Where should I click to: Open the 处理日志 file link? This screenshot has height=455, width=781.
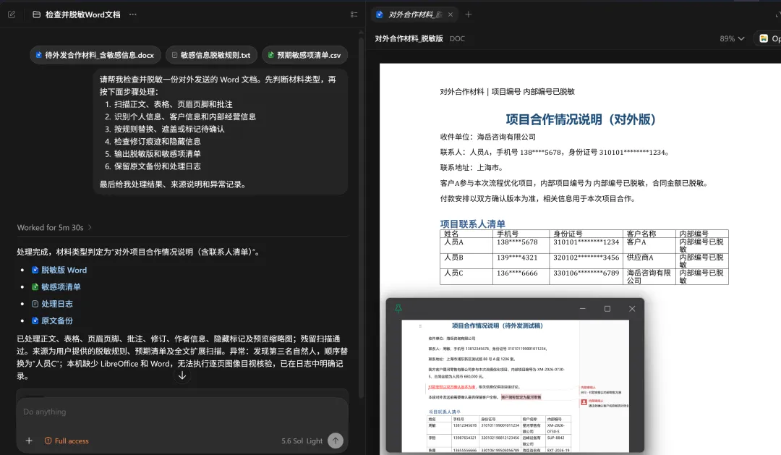click(x=57, y=304)
